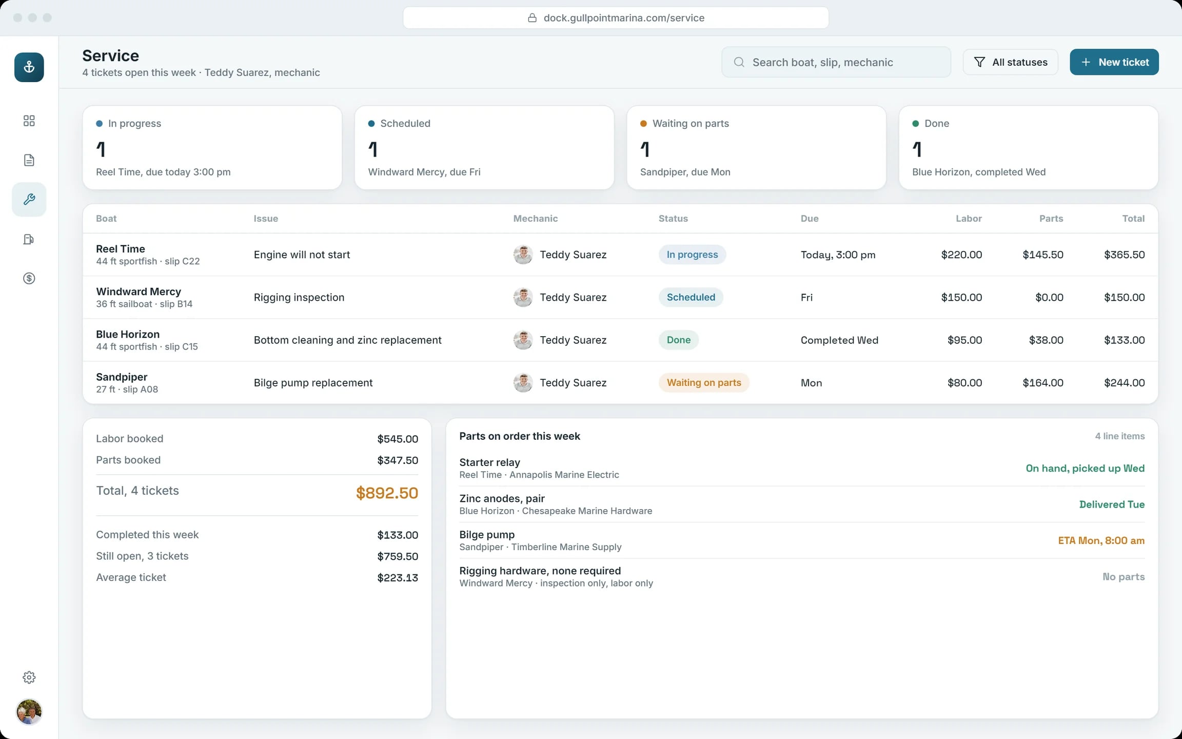The width and height of the screenshot is (1182, 739).
Task: Click the $365.50 total for Reel Time
Action: [x=1124, y=255]
